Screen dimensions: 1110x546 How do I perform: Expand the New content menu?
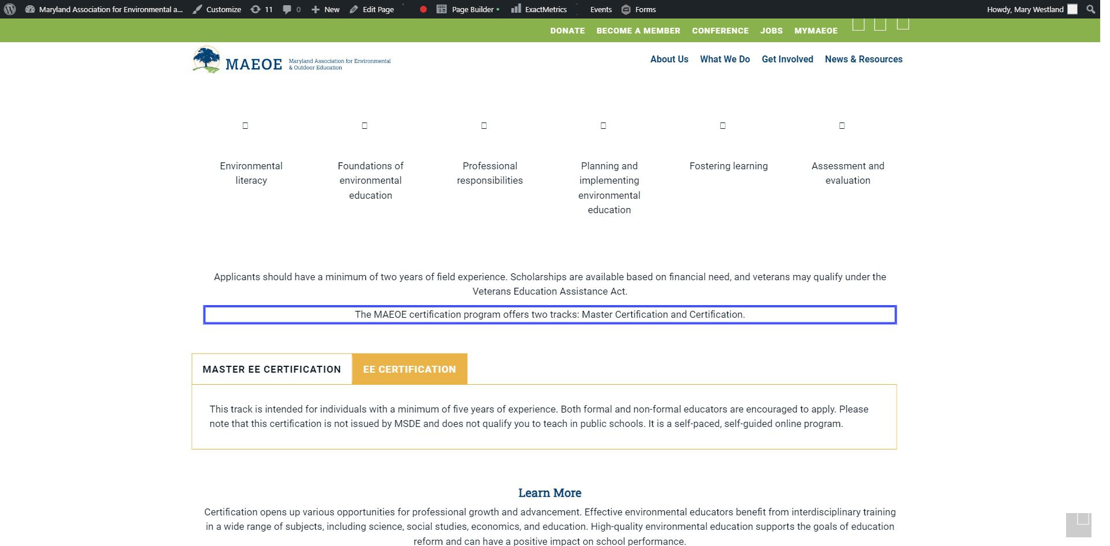point(325,9)
